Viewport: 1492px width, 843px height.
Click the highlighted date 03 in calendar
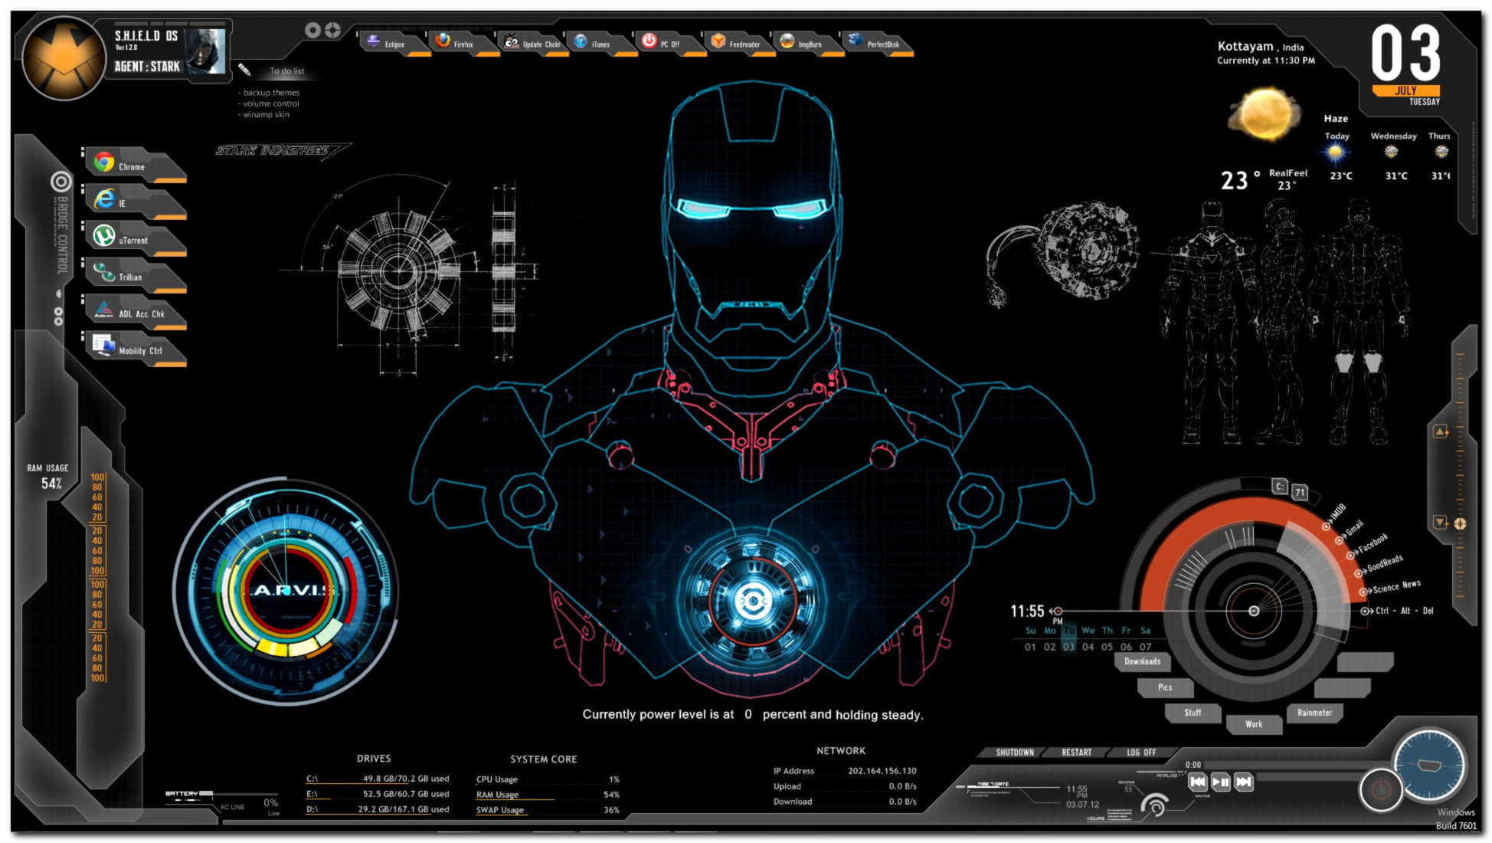(1068, 647)
